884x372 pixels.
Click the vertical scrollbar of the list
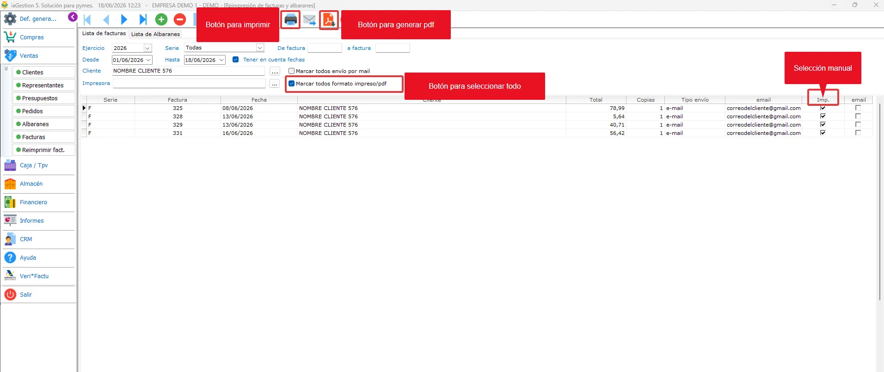[880, 201]
